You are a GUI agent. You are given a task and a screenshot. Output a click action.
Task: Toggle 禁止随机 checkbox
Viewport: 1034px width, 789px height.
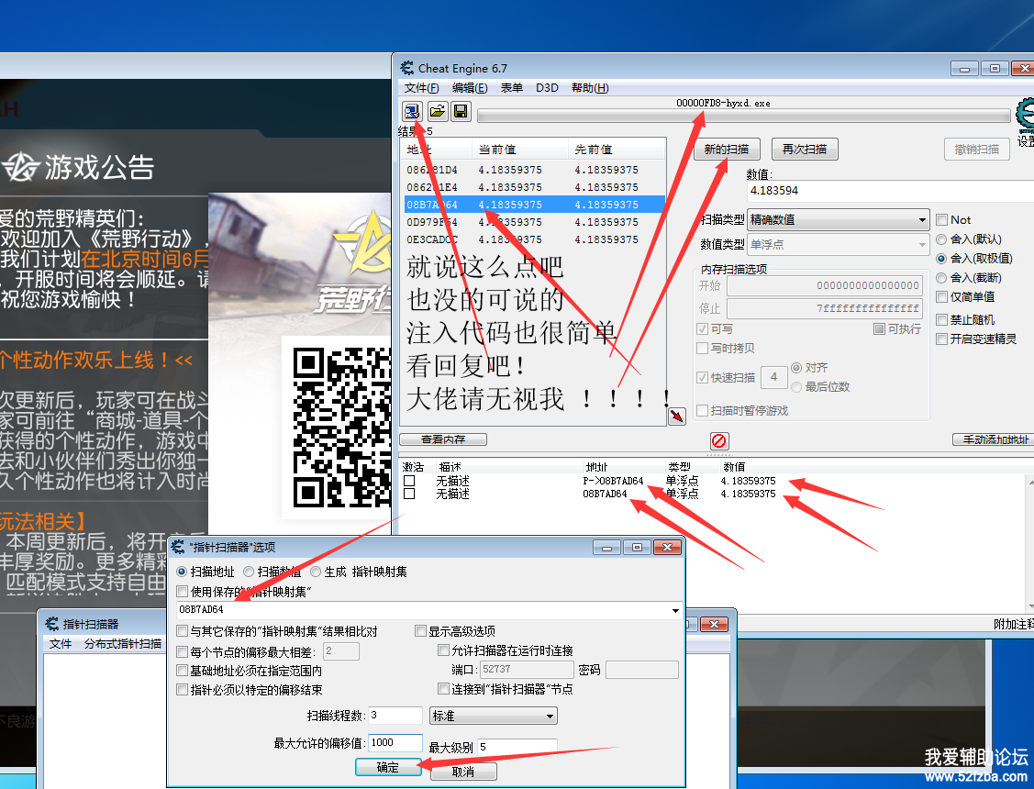pyautogui.click(x=941, y=319)
